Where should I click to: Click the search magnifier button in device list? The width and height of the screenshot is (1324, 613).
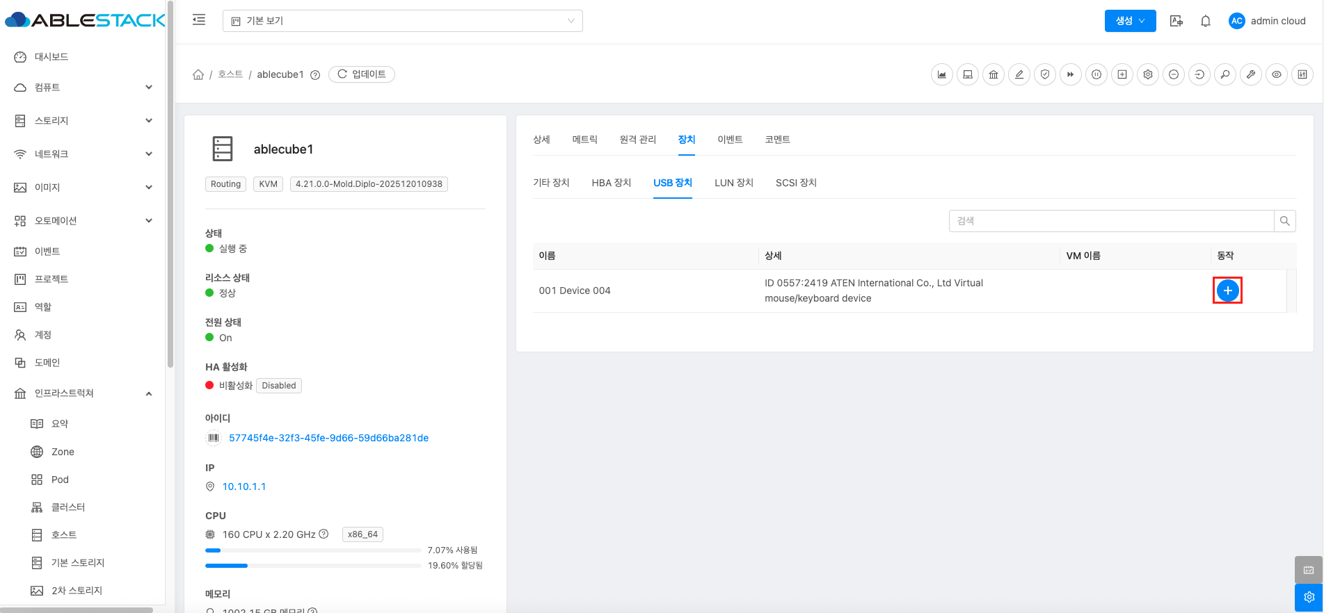(1284, 221)
